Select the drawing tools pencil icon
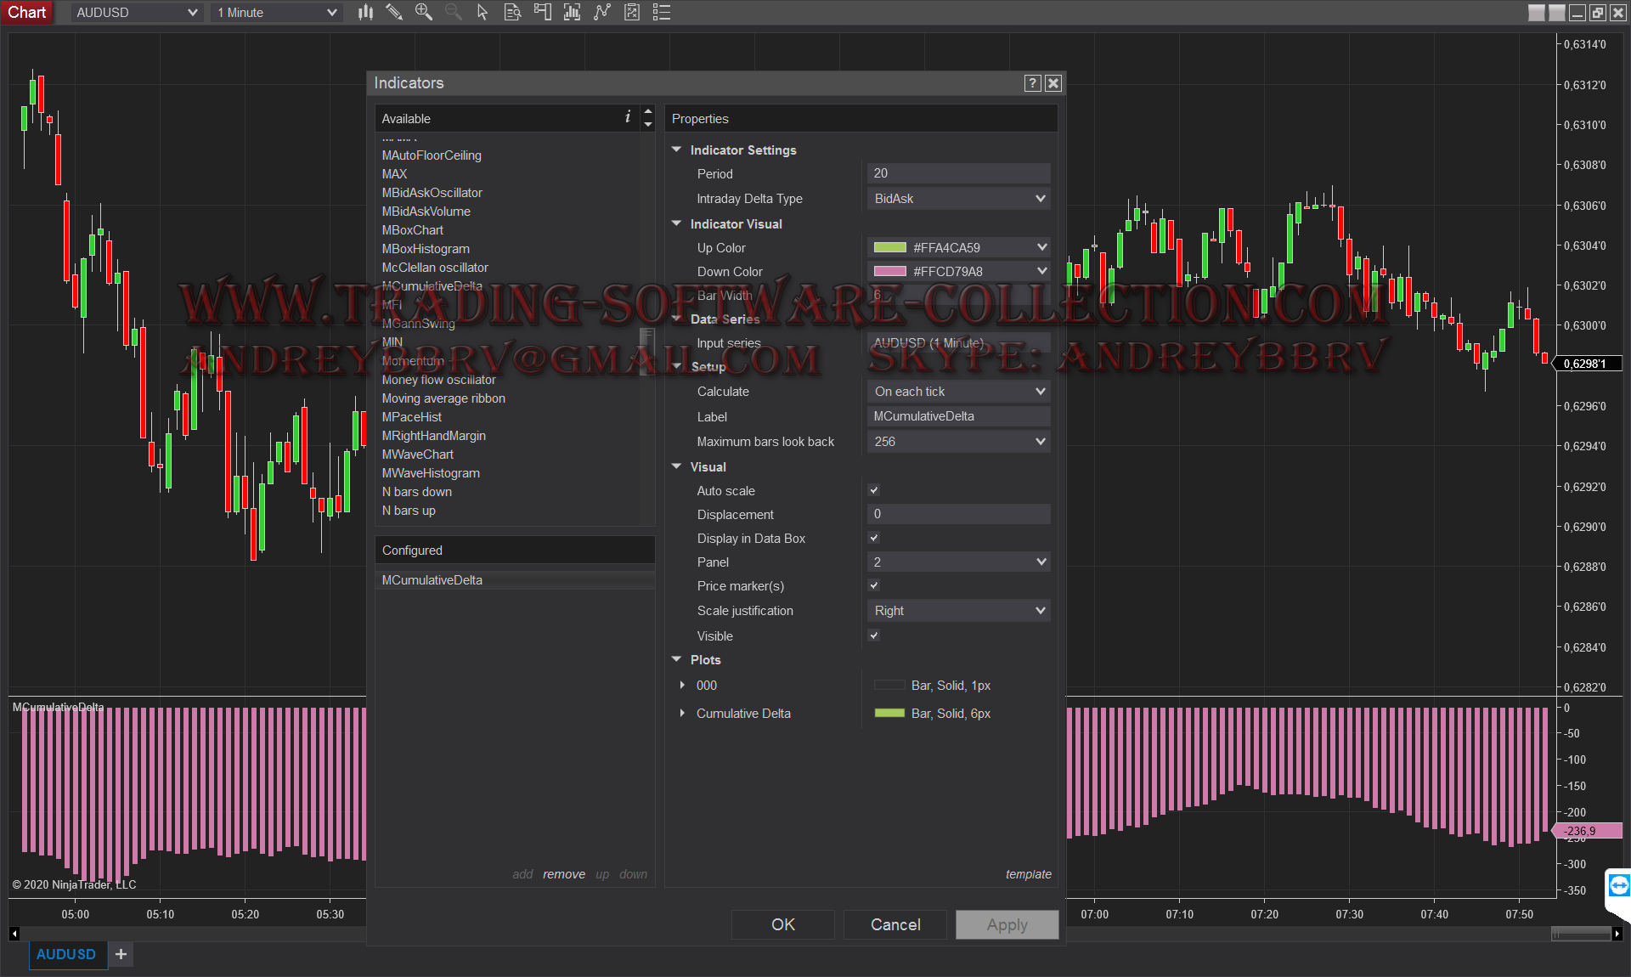This screenshot has width=1631, height=977. (x=394, y=13)
